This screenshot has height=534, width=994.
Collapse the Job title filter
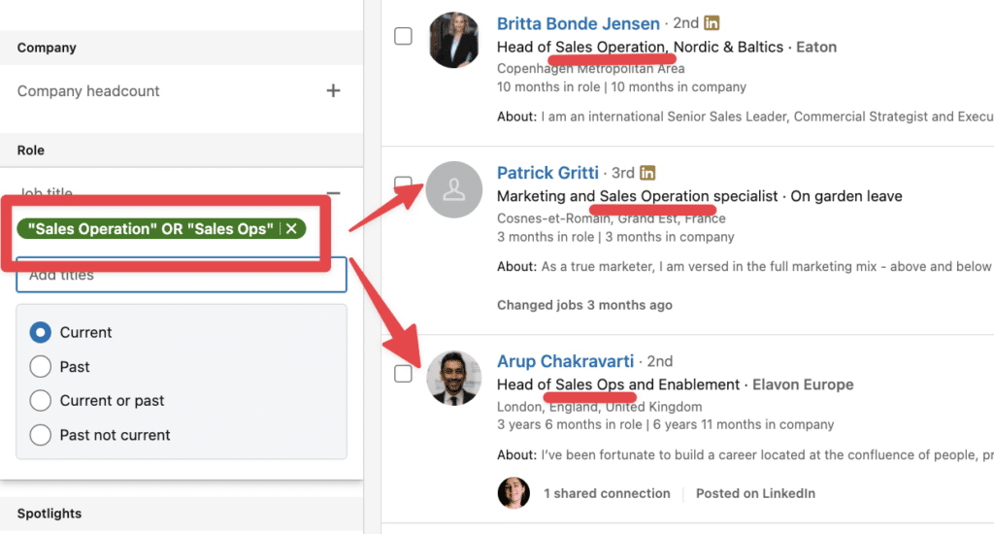pyautogui.click(x=334, y=193)
